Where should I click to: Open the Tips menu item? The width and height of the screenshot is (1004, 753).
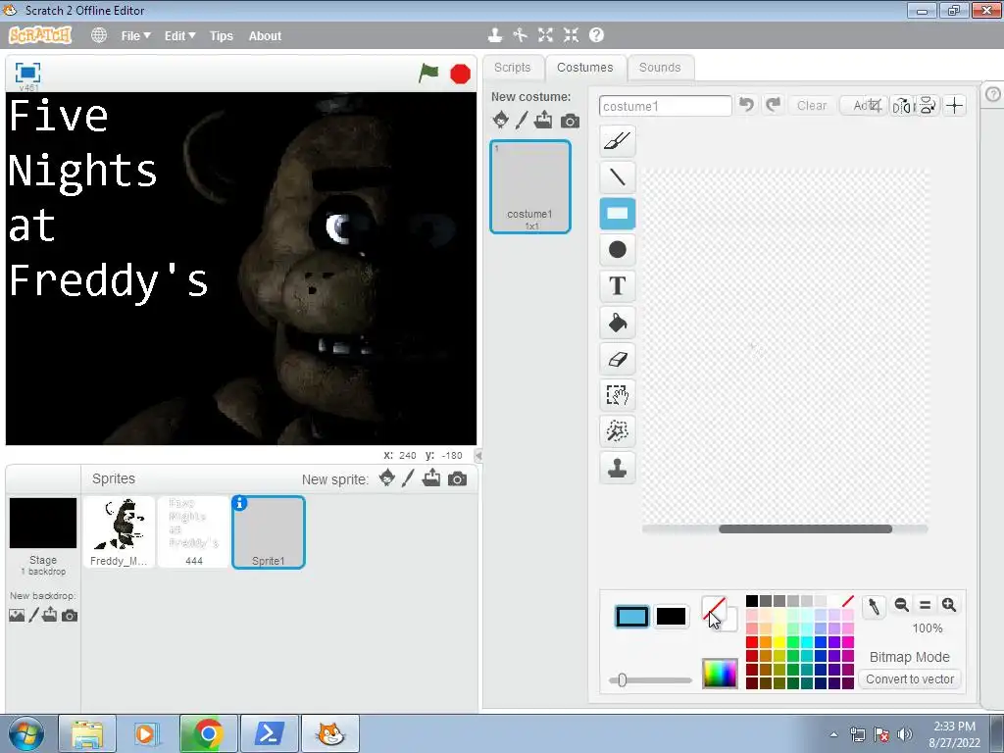[222, 36]
